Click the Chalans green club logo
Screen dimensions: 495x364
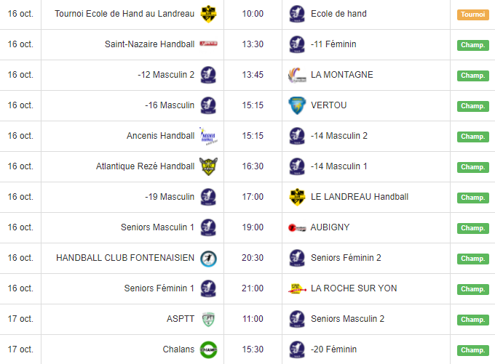[x=208, y=349]
